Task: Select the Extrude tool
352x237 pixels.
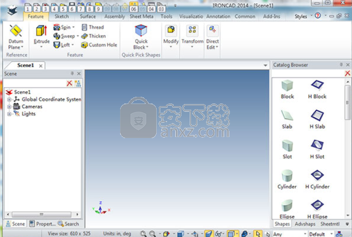Action: tap(42, 37)
